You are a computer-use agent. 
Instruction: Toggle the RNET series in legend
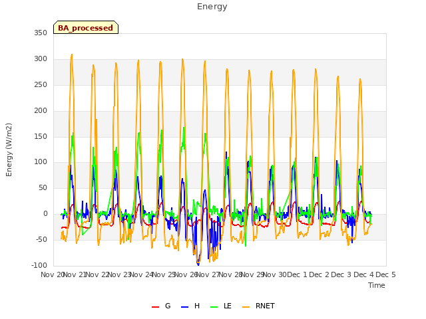tap(258, 306)
